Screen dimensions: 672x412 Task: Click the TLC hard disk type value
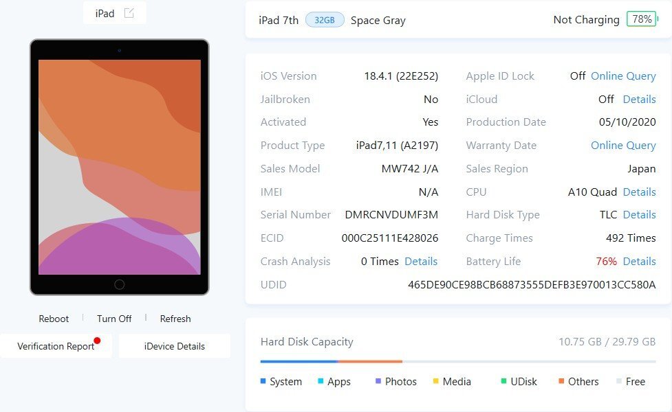(x=608, y=215)
